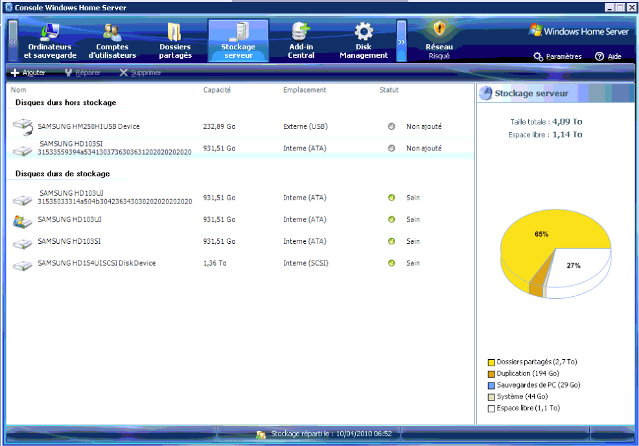The image size is (639, 446).
Task: Click green status icon of HD154UI row
Action: (391, 263)
